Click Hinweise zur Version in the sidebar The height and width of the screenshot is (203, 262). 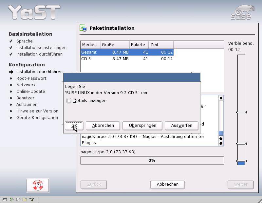pyautogui.click(x=37, y=111)
